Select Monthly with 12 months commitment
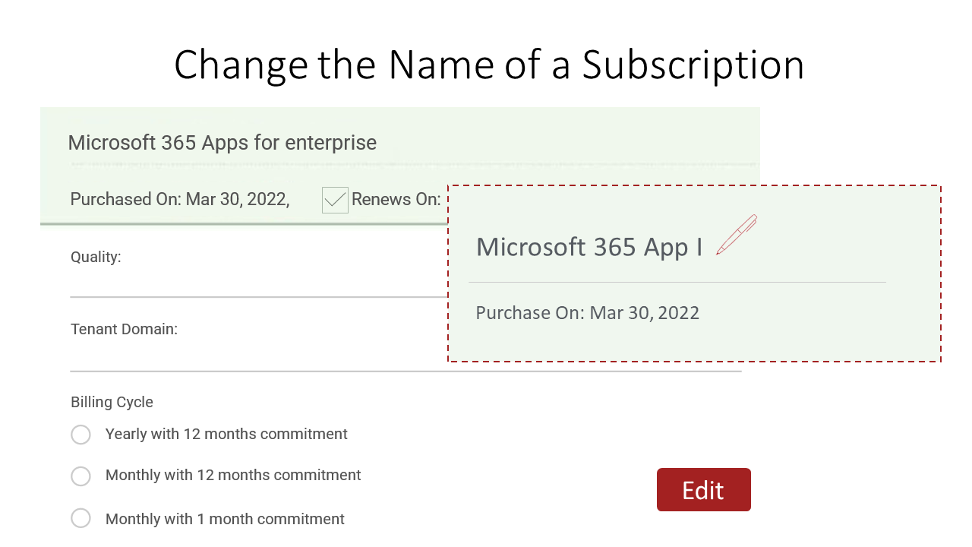The width and height of the screenshot is (972, 547). (x=80, y=476)
